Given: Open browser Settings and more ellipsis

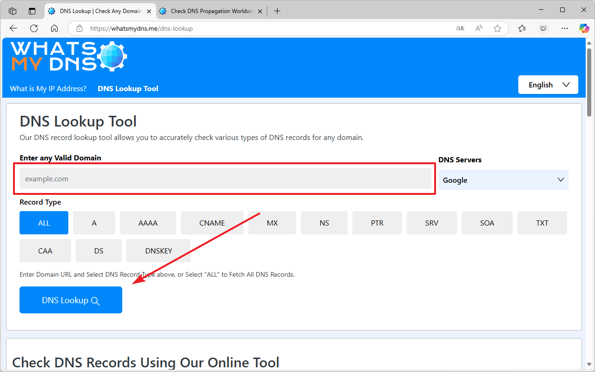Looking at the screenshot, I should click(565, 28).
